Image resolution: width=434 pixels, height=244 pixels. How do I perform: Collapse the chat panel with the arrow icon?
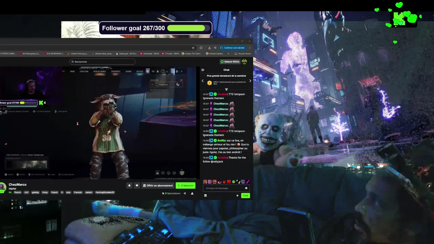203,70
